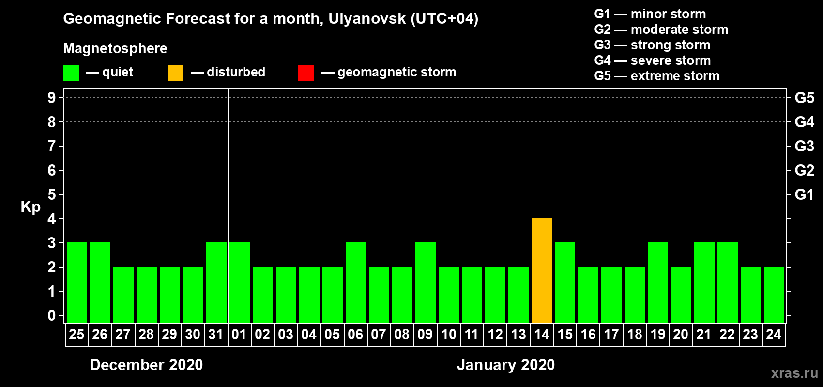Screen dimensions: 823x387
Task: Click the date label 04
Action: click(309, 334)
